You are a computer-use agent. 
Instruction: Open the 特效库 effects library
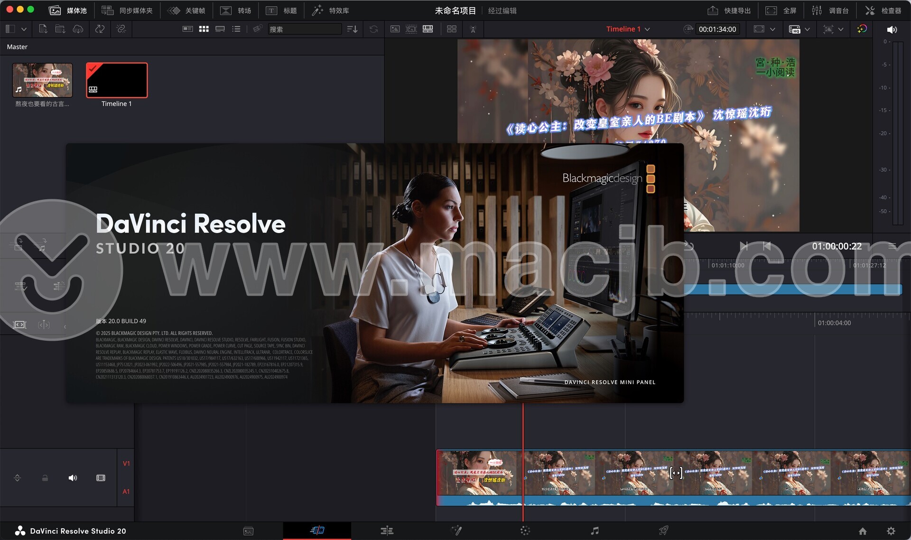(x=330, y=10)
